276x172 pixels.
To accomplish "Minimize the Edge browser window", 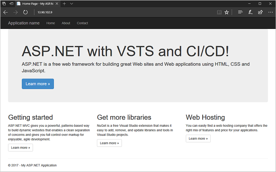I will coord(249,3).
